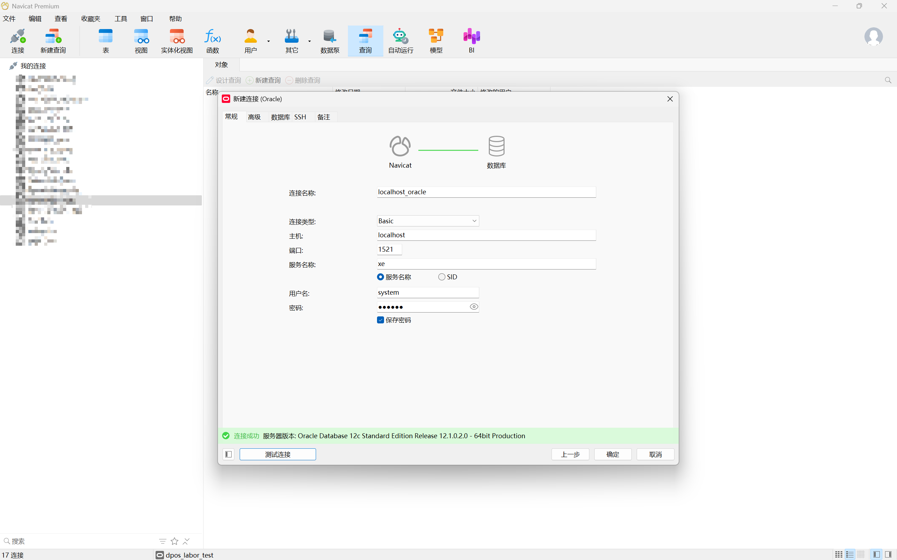Open the Favorites menu in the menu bar
Viewport: 897px width, 560px height.
click(90, 19)
